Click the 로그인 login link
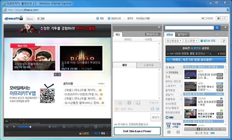 point(41,19)
